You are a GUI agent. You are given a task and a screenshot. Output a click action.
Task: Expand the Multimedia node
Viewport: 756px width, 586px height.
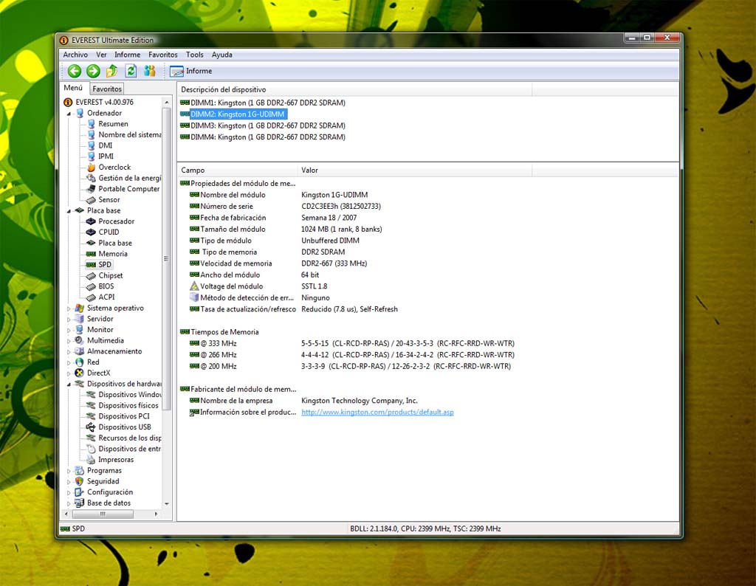tap(69, 341)
